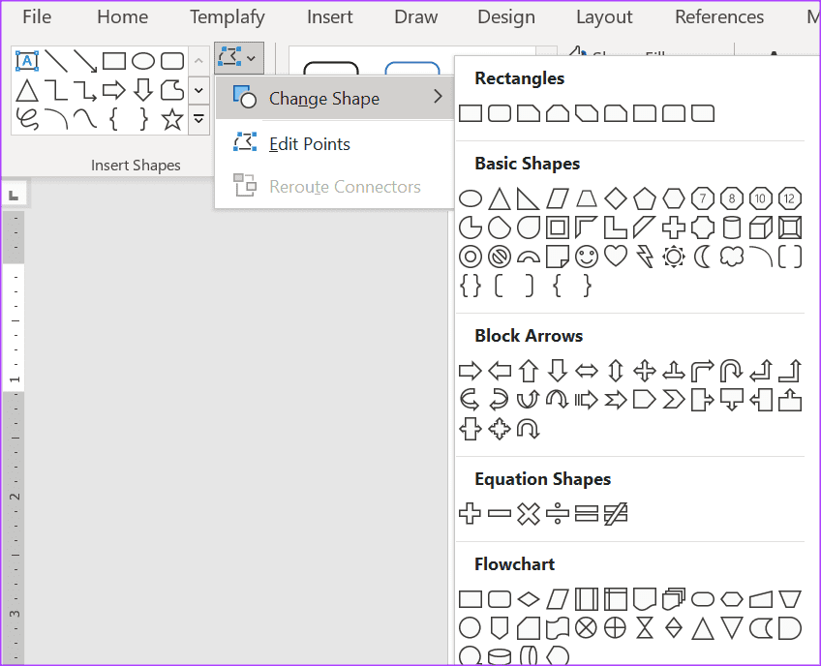Open the File tab
This screenshot has height=666, width=821.
[x=37, y=17]
